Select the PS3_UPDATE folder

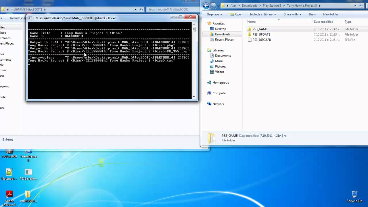coord(261,34)
